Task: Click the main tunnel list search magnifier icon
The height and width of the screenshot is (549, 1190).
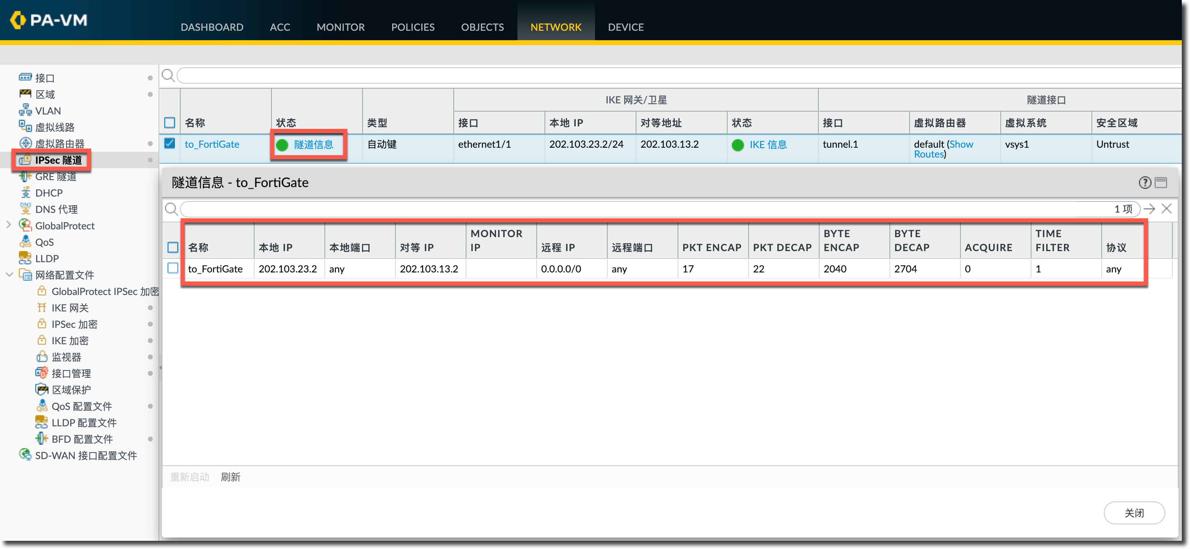Action: click(x=168, y=75)
